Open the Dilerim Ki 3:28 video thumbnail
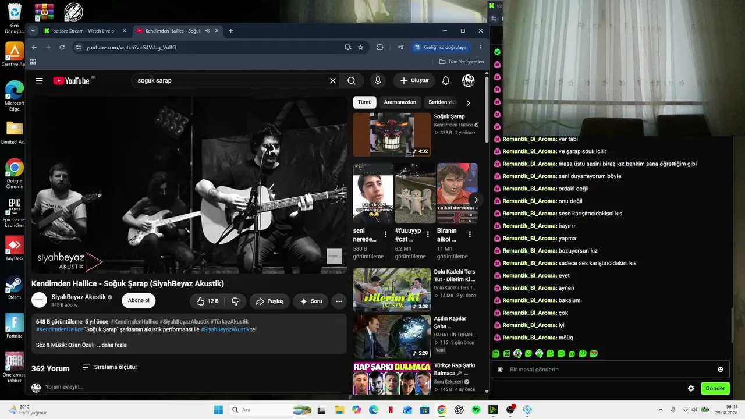 (x=392, y=290)
